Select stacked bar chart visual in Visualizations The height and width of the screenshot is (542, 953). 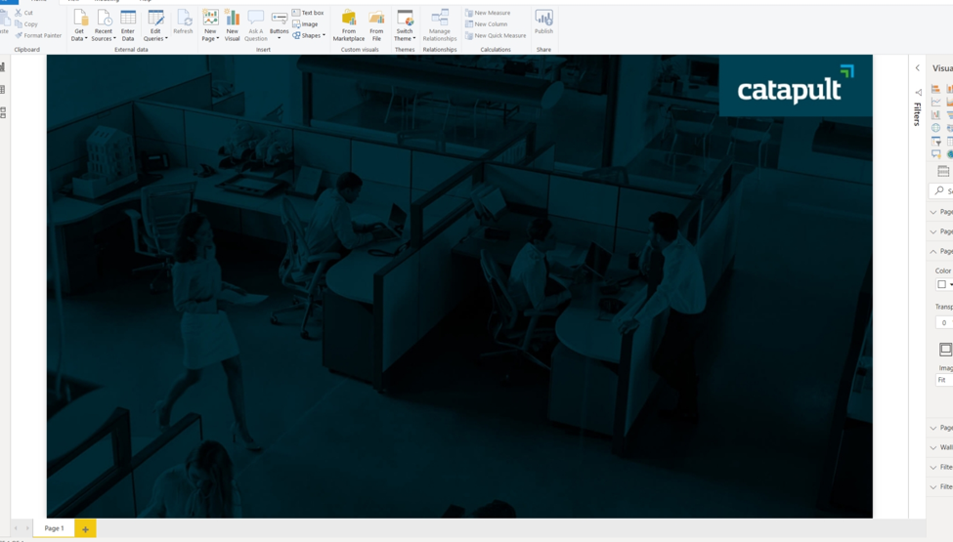click(x=936, y=89)
